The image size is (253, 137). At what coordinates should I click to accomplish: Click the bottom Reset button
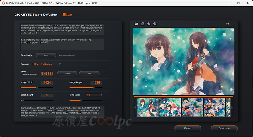[188, 128]
